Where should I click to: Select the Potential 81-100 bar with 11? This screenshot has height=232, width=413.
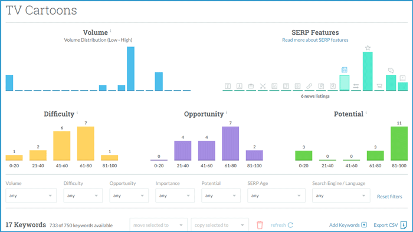399,144
